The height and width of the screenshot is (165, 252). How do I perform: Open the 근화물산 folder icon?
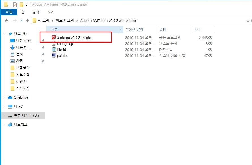pos(12,68)
